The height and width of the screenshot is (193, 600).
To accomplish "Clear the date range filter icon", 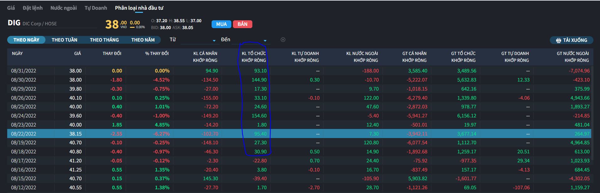I will pyautogui.click(x=283, y=40).
